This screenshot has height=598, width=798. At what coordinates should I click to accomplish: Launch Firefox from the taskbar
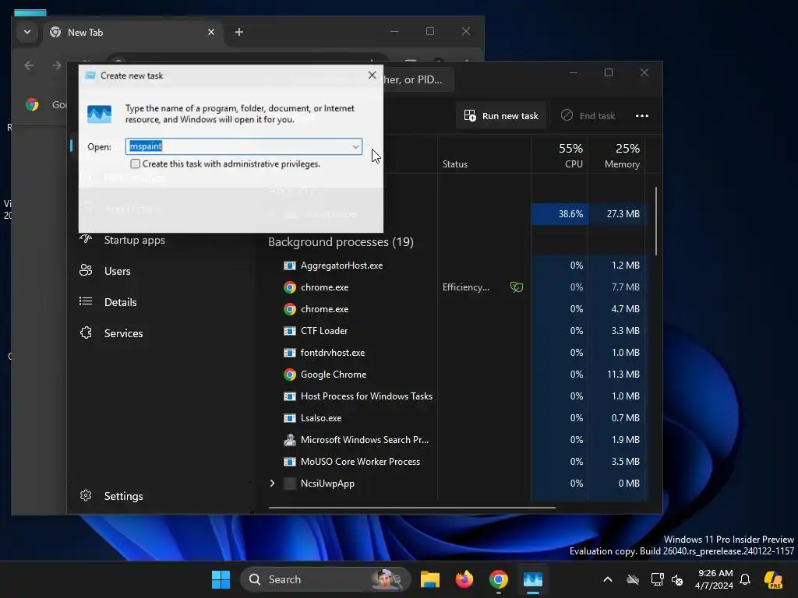coord(464,579)
